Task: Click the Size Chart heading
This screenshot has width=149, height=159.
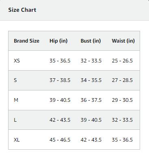Action: click(22, 10)
